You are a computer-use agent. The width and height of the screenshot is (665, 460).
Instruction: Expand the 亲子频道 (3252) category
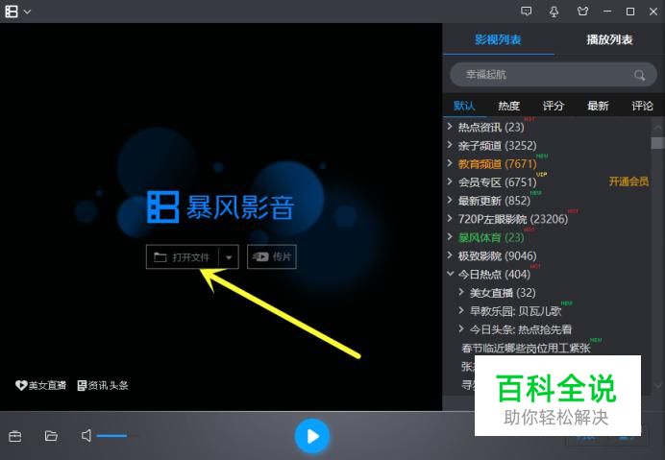450,145
